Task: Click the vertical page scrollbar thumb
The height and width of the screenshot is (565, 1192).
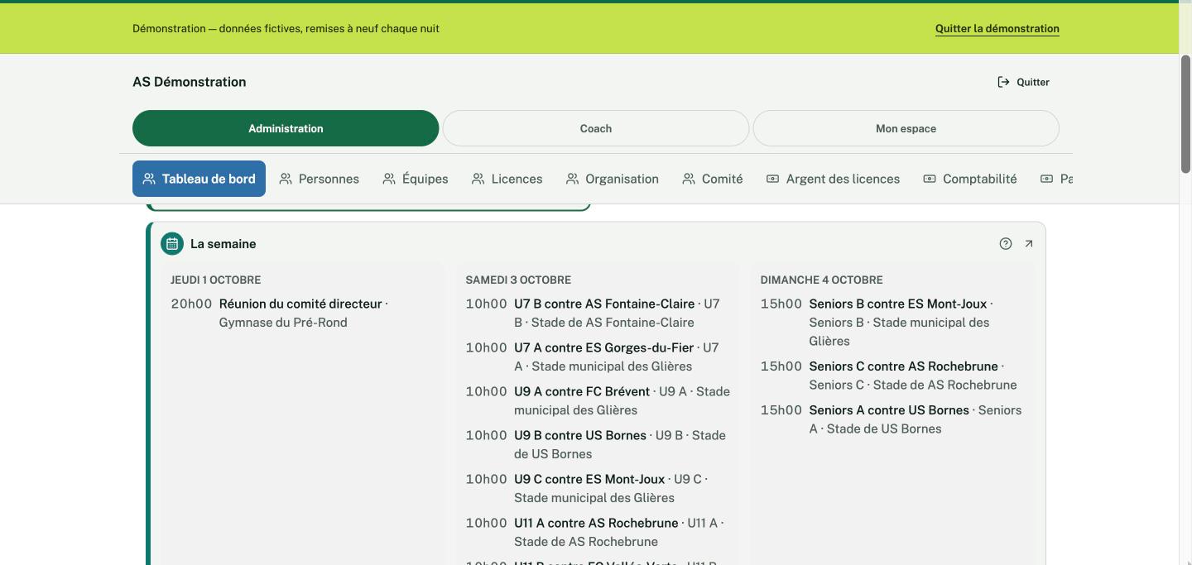Action: 1185,113
